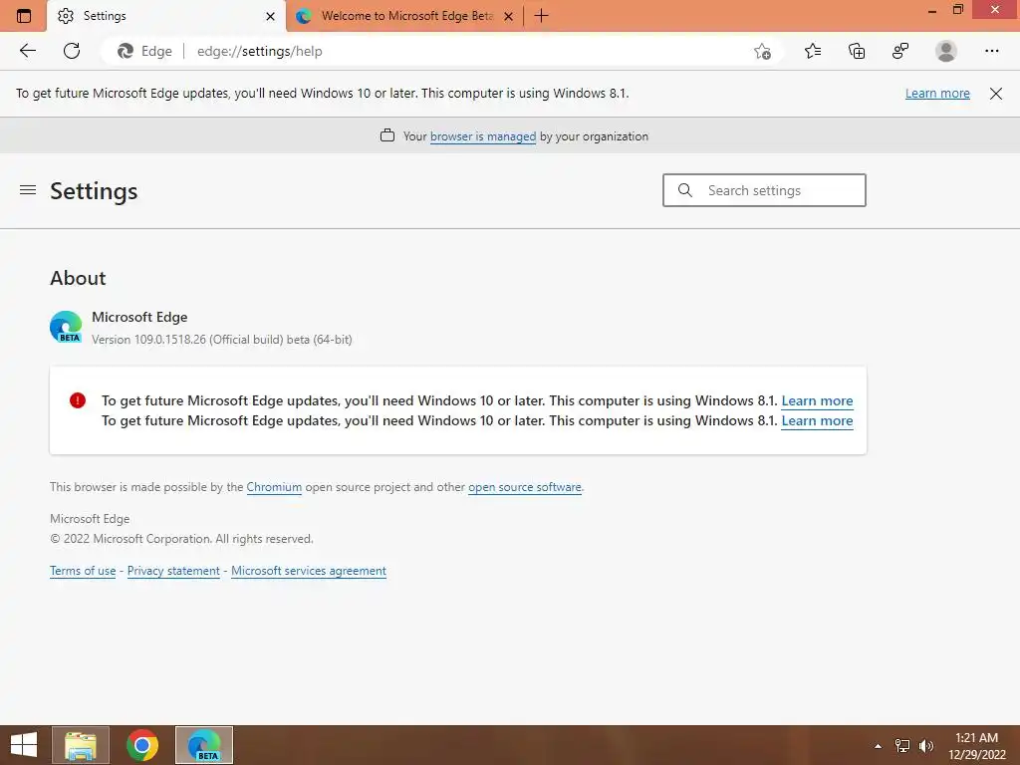Click the Version 109.0.1518.26 text

click(x=222, y=340)
